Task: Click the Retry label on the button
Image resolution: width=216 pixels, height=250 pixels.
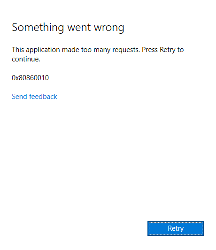Action: click(x=176, y=228)
